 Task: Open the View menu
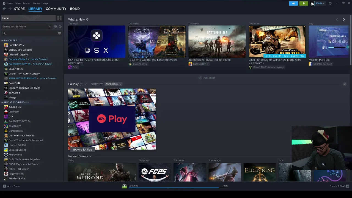point(18,3)
